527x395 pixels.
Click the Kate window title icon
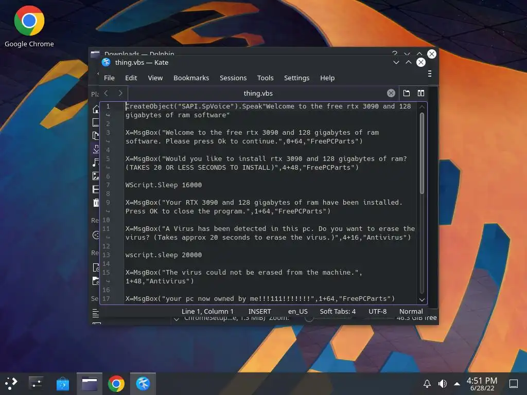[x=106, y=62]
